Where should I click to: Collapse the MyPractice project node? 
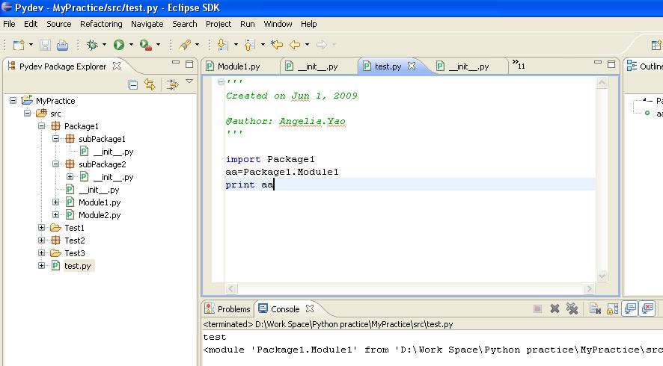point(13,101)
